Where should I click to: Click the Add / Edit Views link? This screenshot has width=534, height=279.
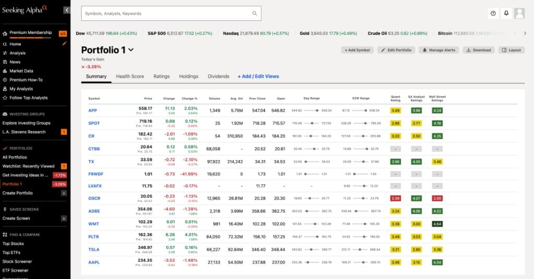click(258, 76)
